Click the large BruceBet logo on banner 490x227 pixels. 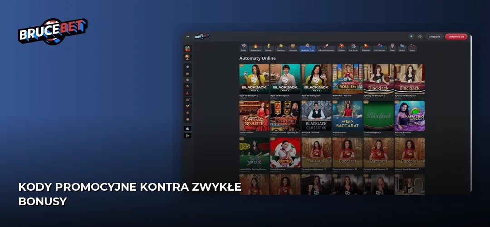[x=53, y=31]
